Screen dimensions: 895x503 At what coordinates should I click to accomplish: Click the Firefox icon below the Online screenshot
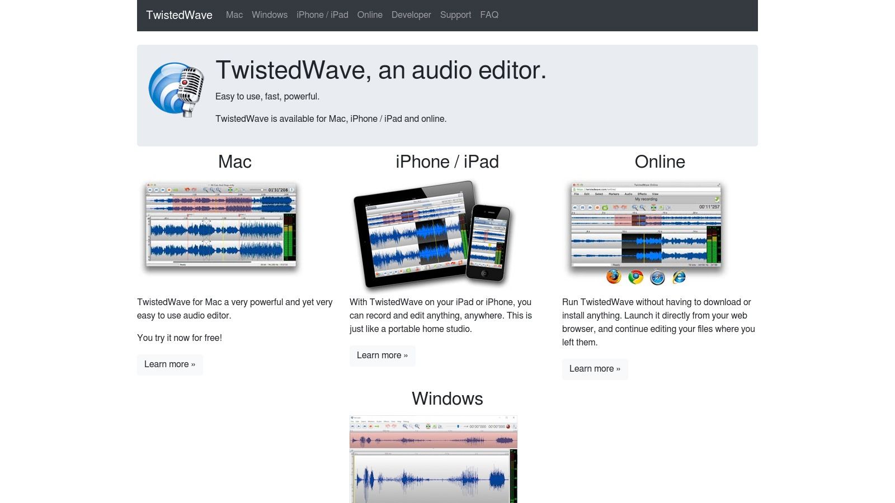pos(614,277)
